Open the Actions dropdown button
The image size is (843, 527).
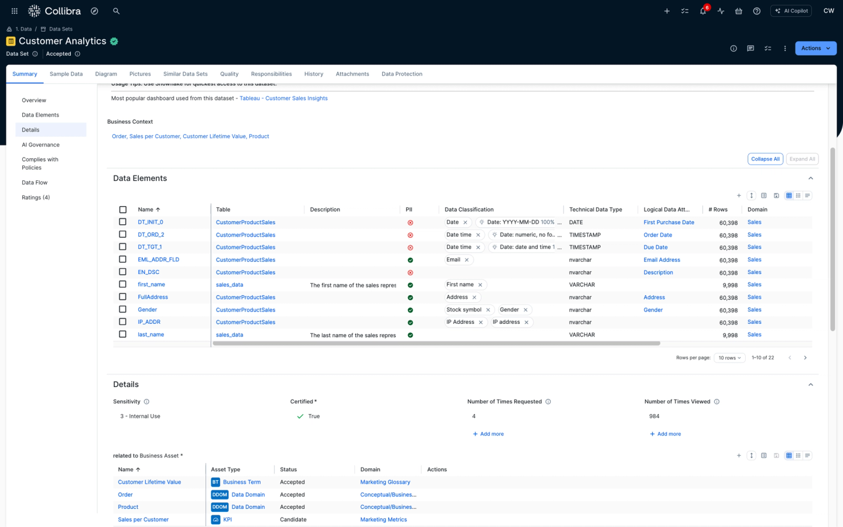(x=815, y=49)
